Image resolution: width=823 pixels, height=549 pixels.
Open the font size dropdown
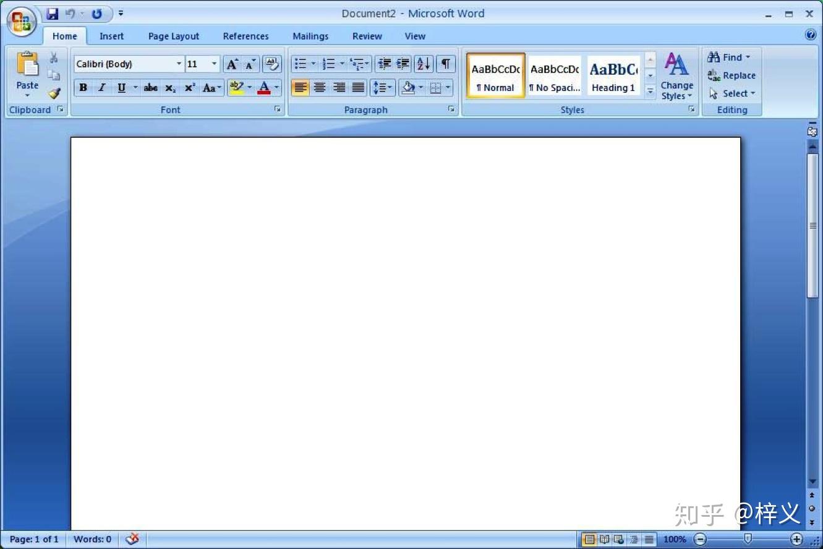click(x=215, y=64)
